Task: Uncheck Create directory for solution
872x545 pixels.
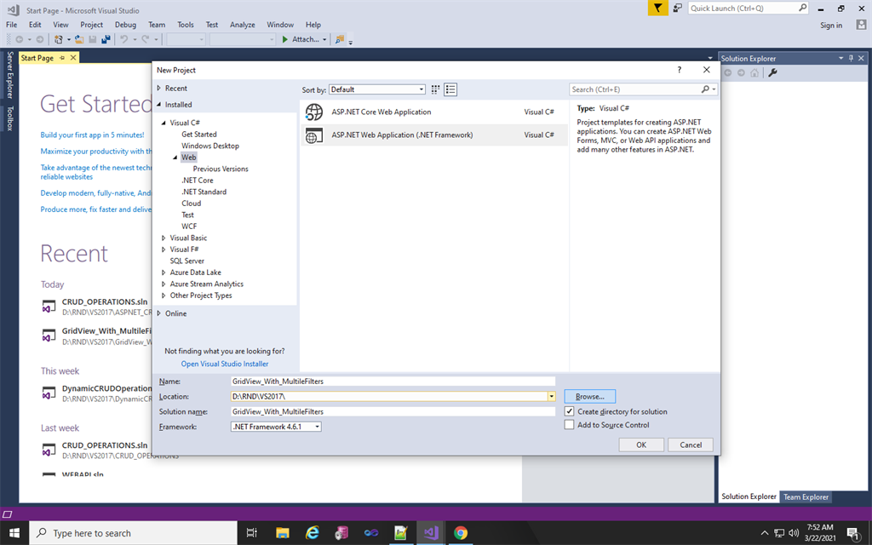Action: [x=570, y=410]
